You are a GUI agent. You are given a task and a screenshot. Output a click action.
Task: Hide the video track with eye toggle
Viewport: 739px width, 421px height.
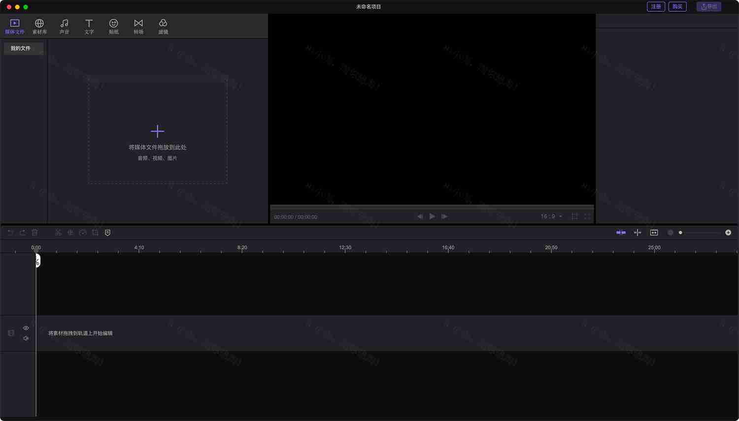(x=26, y=328)
